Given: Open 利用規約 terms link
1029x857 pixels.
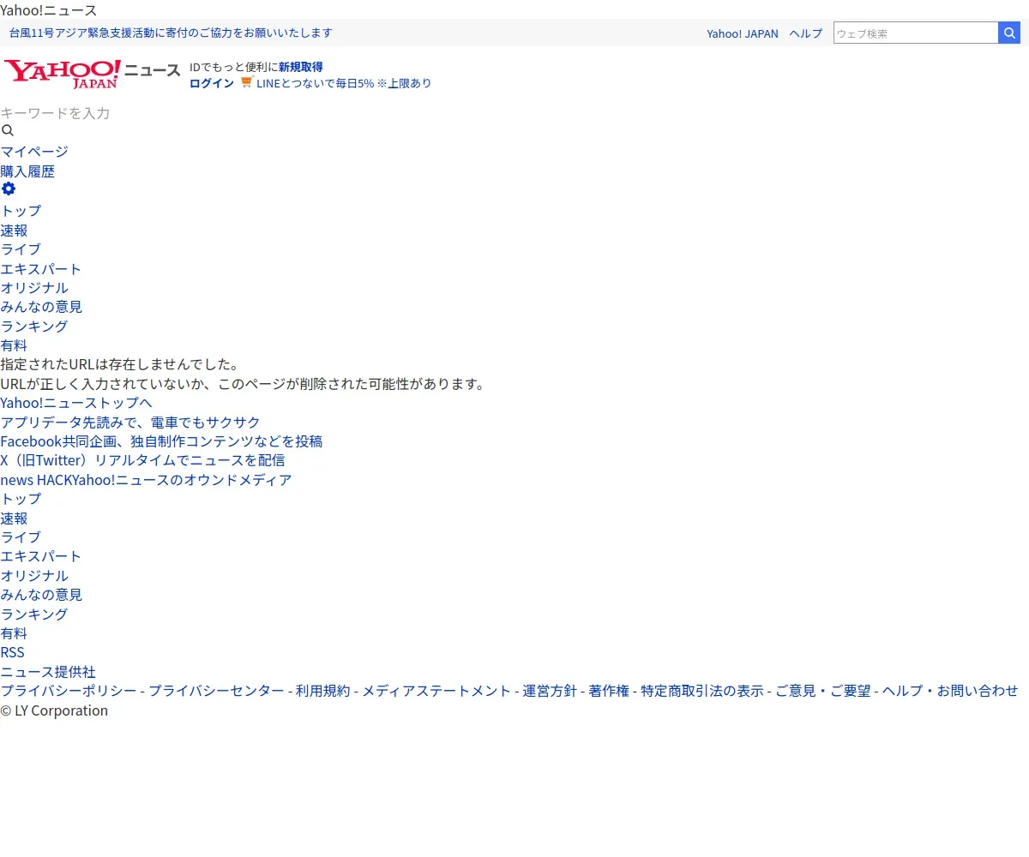Looking at the screenshot, I should coord(323,691).
